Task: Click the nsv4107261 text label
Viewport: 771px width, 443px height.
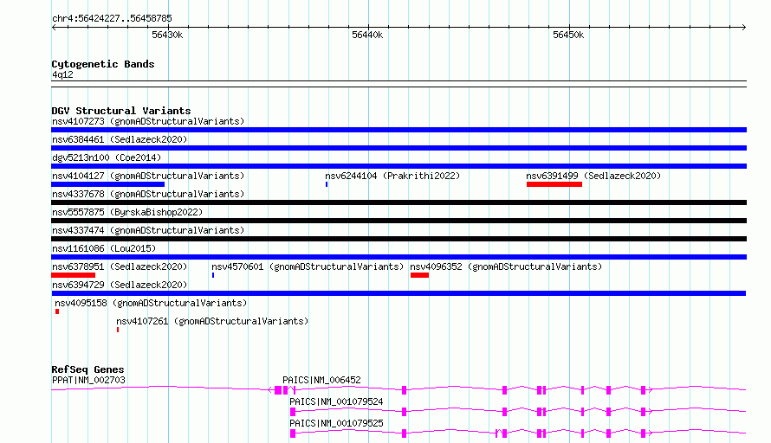Action: point(212,321)
